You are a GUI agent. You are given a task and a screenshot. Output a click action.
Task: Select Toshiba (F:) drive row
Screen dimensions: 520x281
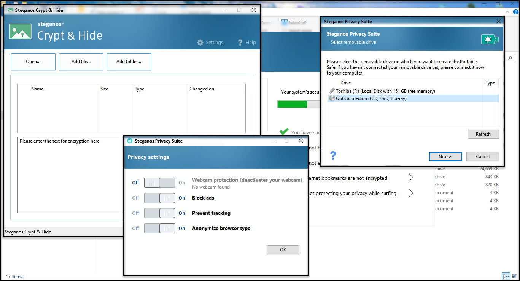pyautogui.click(x=413, y=91)
